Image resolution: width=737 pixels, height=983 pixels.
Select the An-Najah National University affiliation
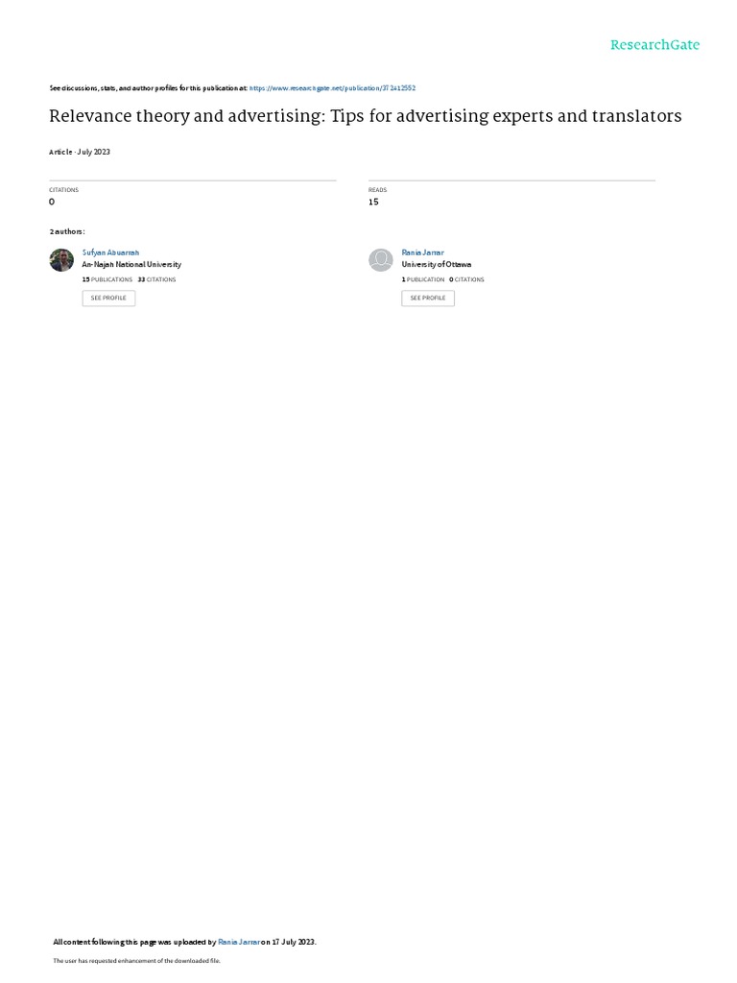131,265
